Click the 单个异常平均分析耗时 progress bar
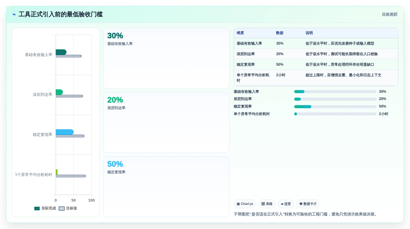The image size is (410, 229). (x=335, y=114)
